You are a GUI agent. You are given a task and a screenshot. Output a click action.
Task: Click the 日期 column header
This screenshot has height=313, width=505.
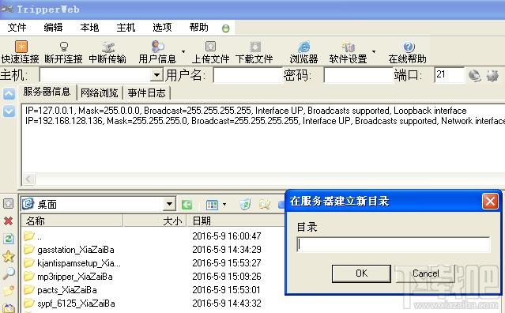[x=235, y=221]
